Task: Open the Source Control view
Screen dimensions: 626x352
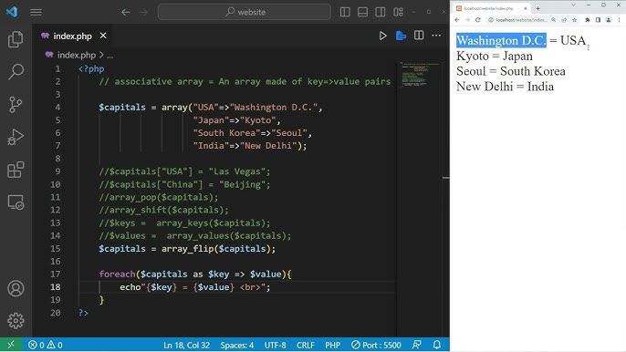Action: [16, 105]
